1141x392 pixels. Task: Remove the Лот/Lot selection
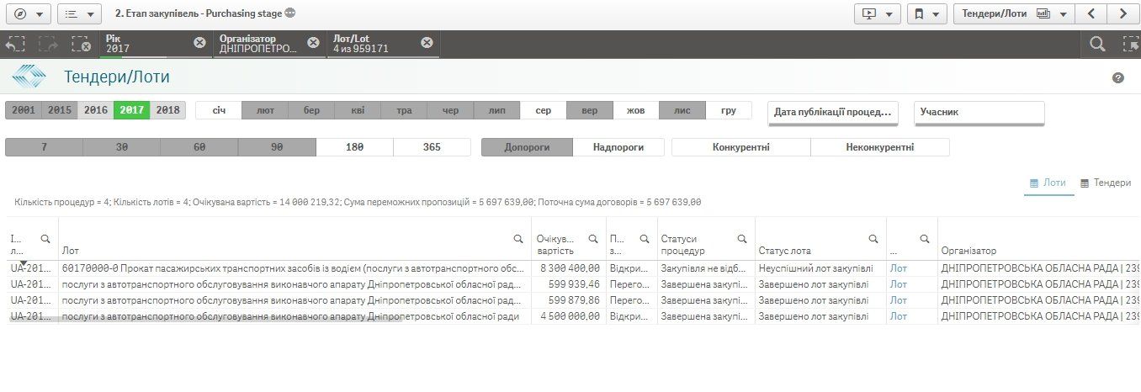coord(427,43)
